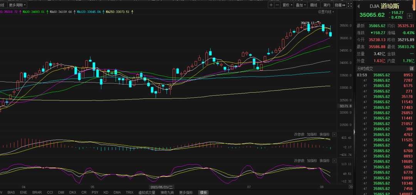Viewport: 416px width, 195px height.
Task: Enter fullscreen chart mode icon
Action: 350,5
